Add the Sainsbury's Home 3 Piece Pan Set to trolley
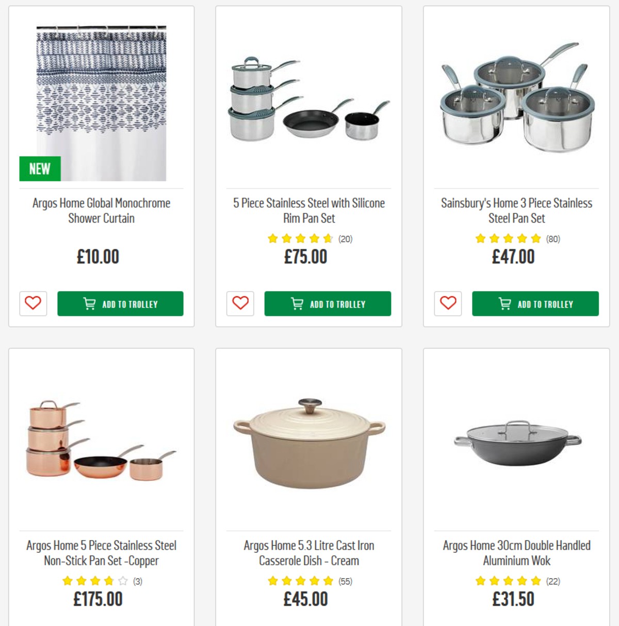 [x=535, y=304]
